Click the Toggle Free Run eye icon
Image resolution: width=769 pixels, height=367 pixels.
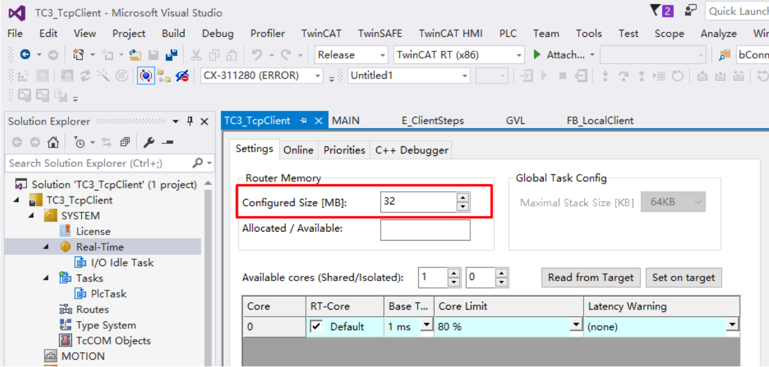pyautogui.click(x=182, y=76)
